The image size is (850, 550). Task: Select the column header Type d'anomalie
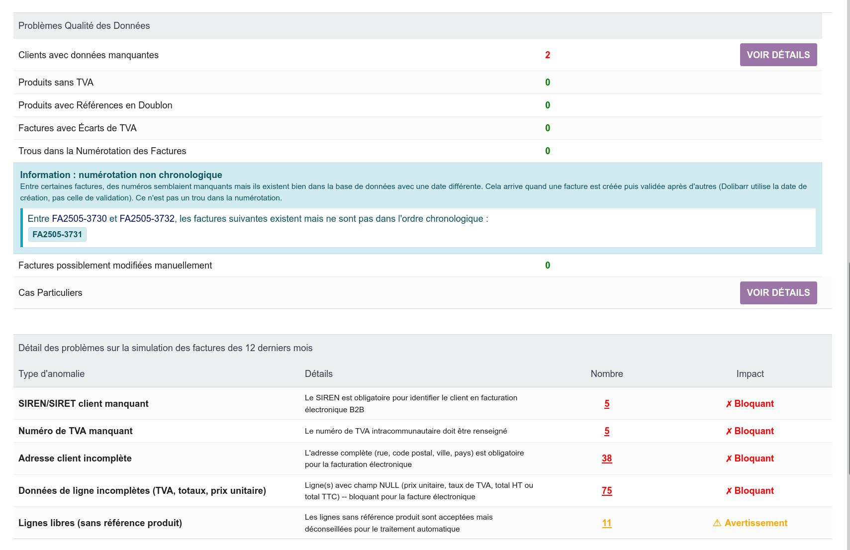(x=51, y=374)
